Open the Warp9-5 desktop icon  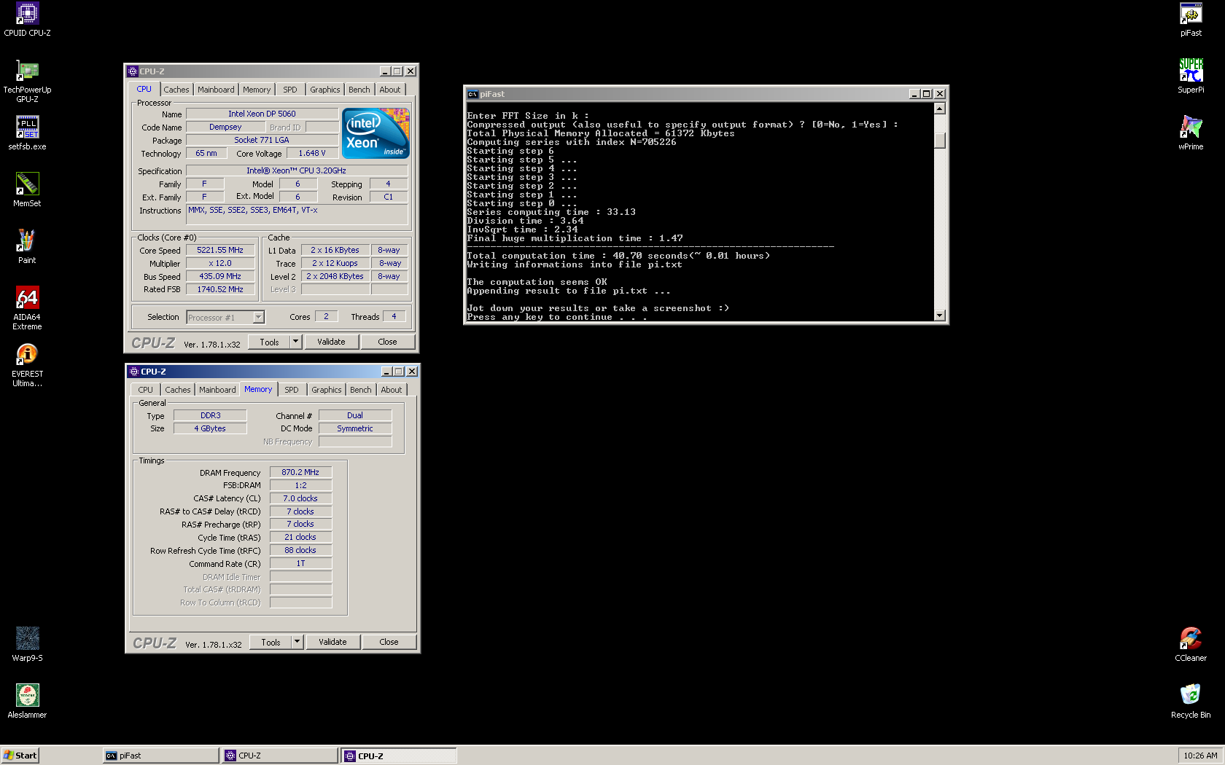point(27,645)
